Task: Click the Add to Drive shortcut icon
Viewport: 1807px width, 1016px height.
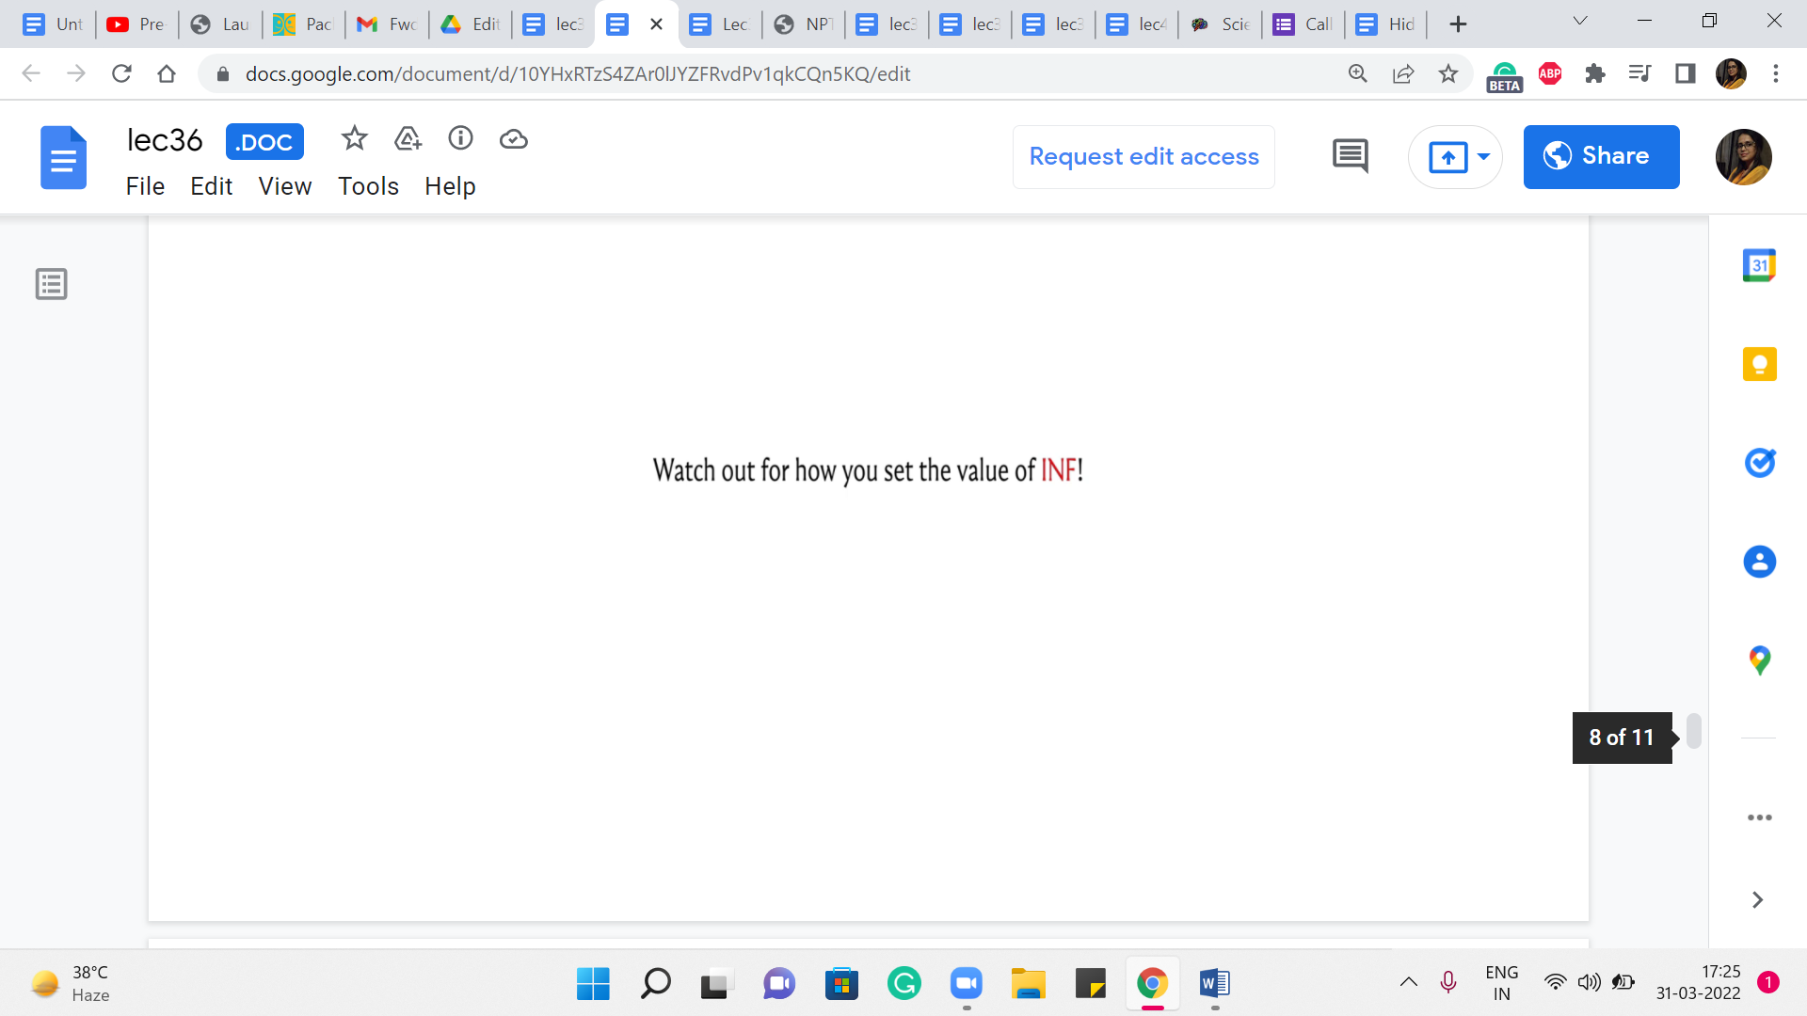Action: pos(408,139)
